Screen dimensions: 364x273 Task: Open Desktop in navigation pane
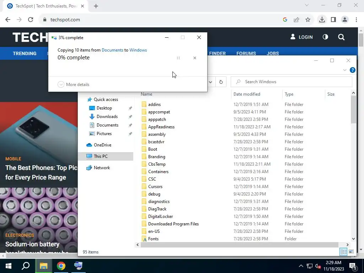pos(104,108)
